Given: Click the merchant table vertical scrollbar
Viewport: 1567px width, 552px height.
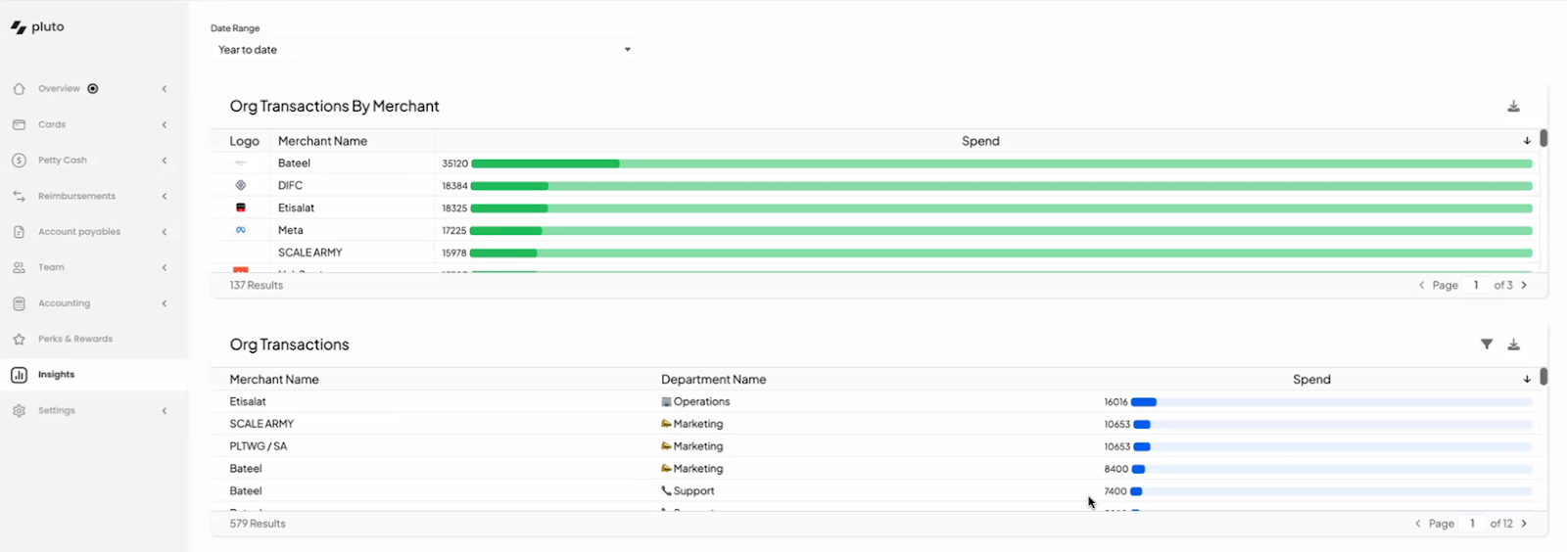Looking at the screenshot, I should coord(1543,138).
